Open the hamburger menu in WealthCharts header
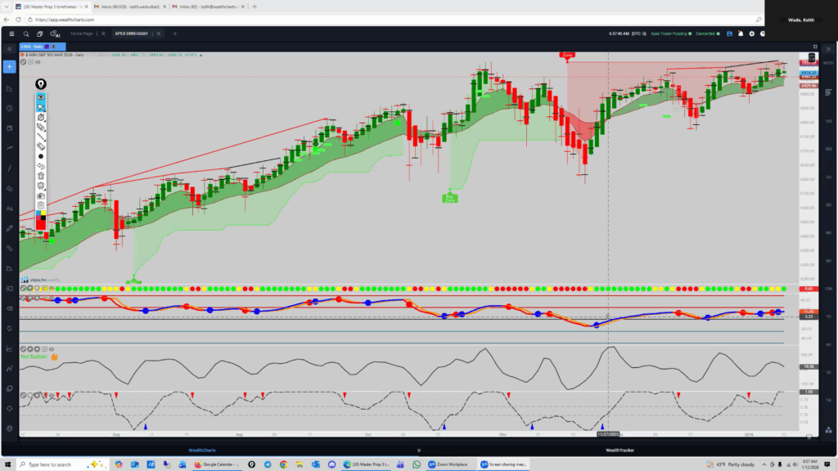 click(11, 34)
